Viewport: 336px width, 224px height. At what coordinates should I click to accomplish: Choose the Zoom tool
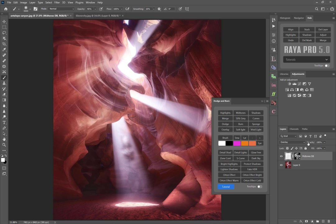4,145
